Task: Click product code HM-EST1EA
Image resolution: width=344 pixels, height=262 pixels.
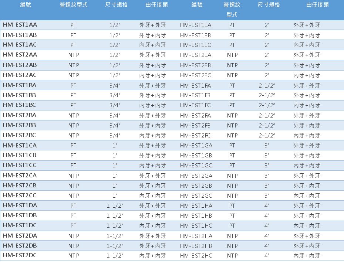Action: tap(196, 25)
